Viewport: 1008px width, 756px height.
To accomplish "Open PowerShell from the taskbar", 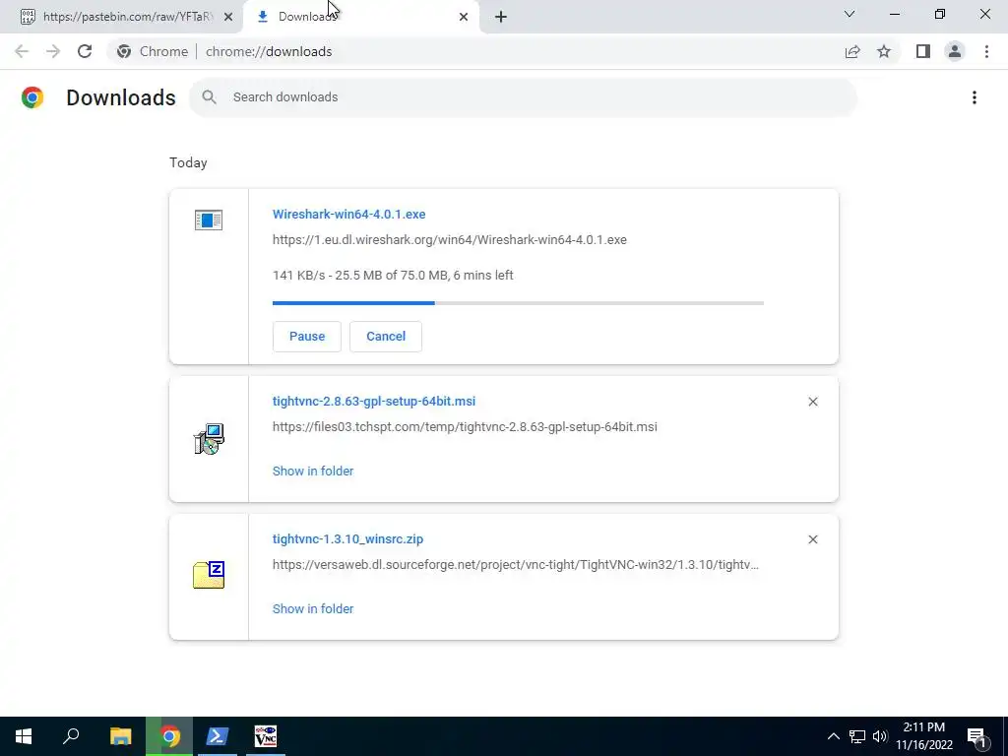I will coord(217,736).
